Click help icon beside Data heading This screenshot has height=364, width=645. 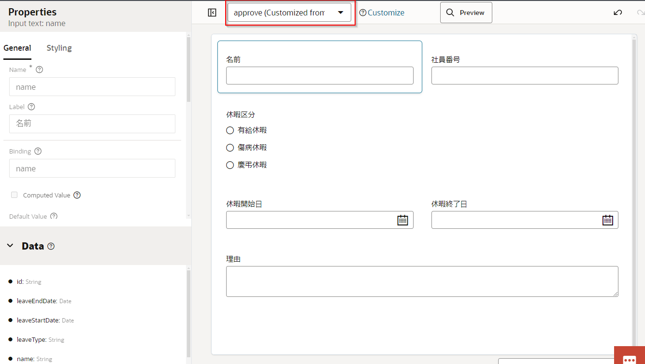[51, 246]
